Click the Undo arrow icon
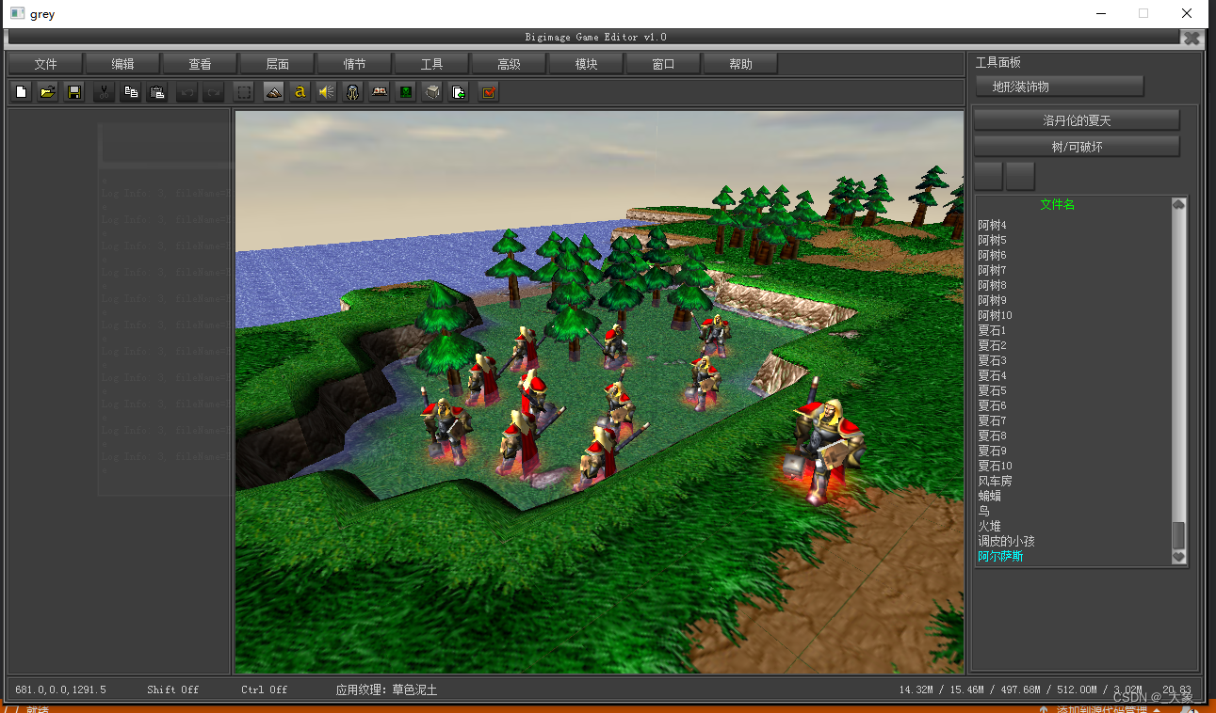 [187, 92]
